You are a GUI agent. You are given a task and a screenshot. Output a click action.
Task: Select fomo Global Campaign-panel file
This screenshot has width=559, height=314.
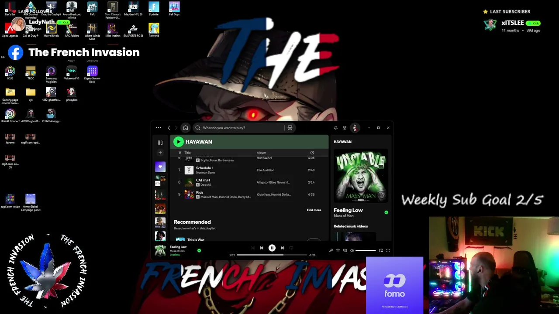click(31, 203)
